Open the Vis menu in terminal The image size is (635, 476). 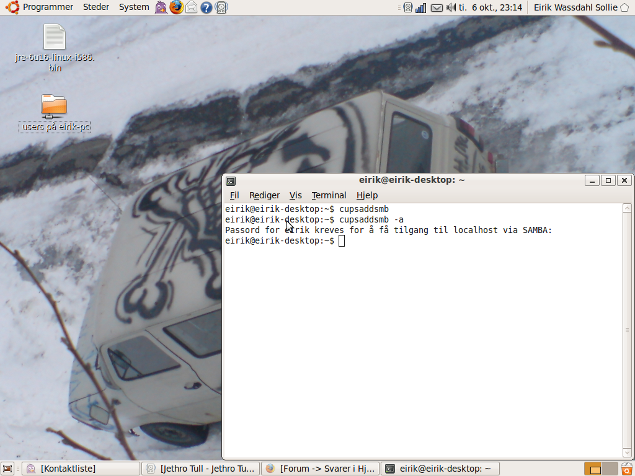pos(296,195)
